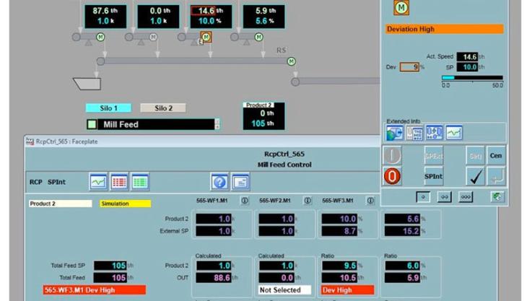527x301 pixels.
Task: Switch faceplate to extended three-dot view
Action: coord(465,197)
